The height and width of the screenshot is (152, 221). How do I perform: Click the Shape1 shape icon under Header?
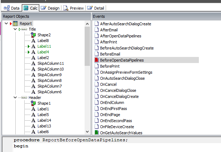34,103
